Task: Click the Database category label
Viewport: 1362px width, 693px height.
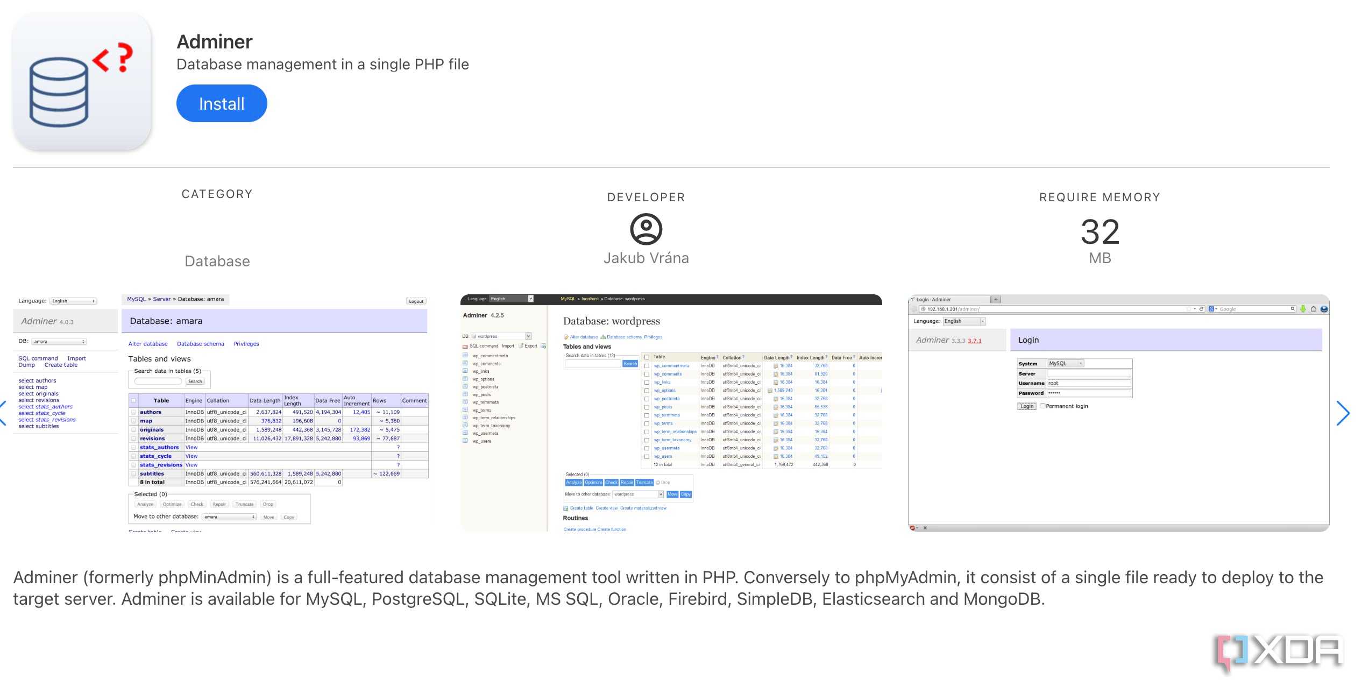Action: [x=217, y=261]
